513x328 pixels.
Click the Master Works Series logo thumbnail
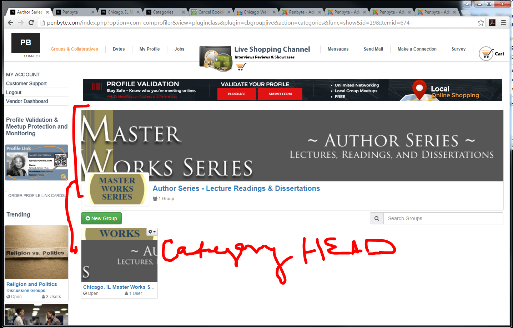[x=117, y=189]
